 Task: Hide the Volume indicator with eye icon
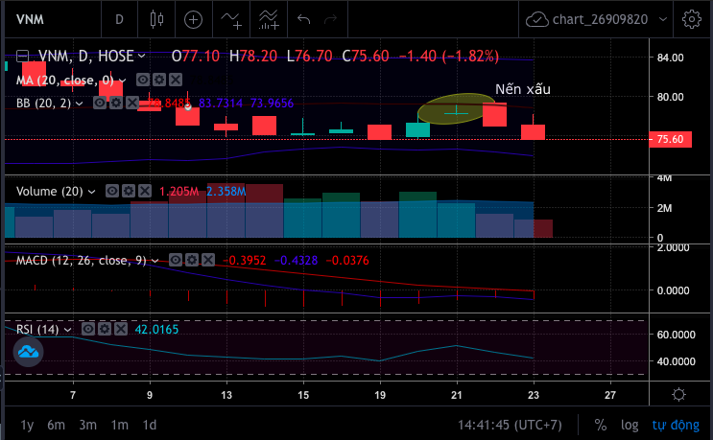coord(112,192)
